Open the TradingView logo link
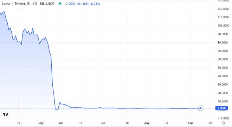This screenshot has width=232, height=127. [x=6, y=114]
